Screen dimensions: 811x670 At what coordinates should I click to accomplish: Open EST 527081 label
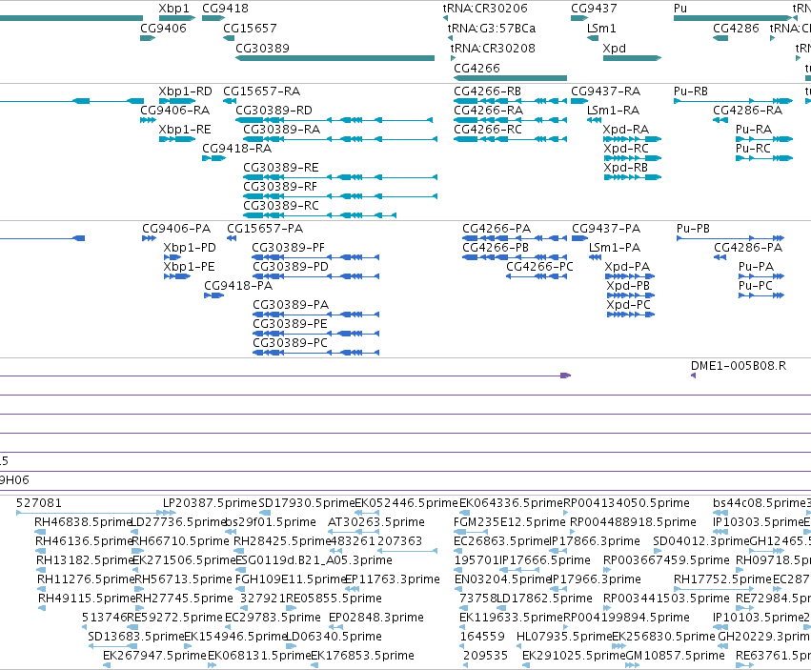[39, 503]
